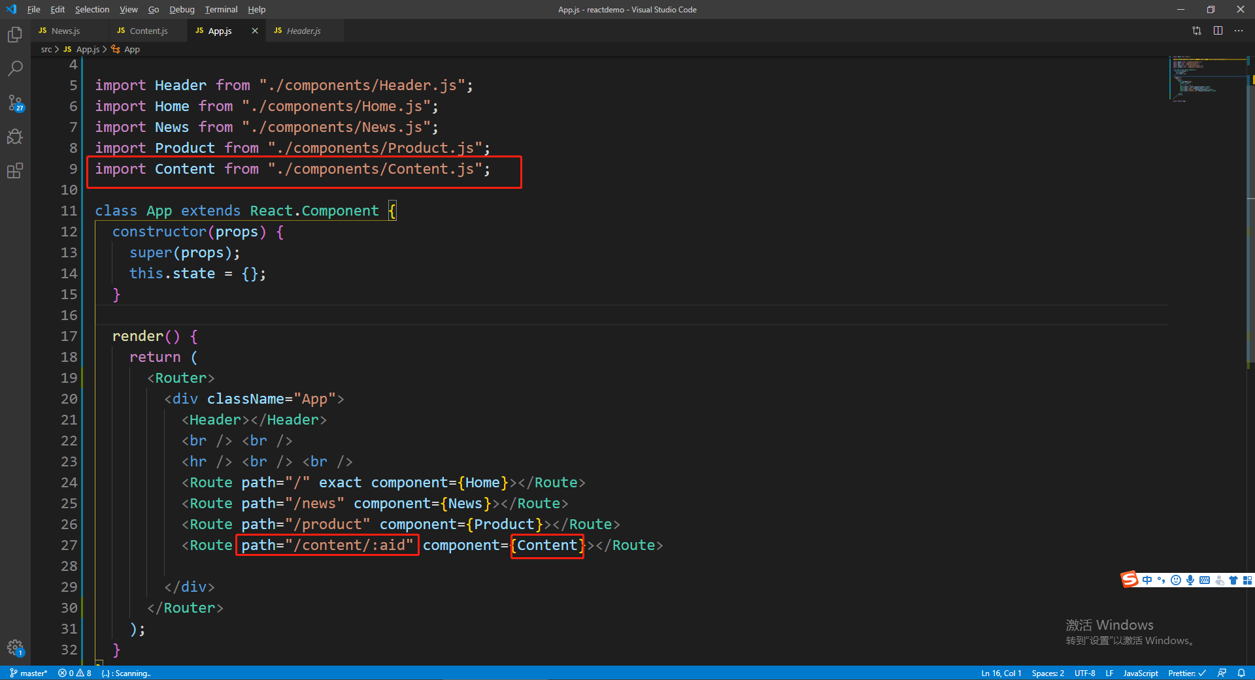Viewport: 1255px width, 680px height.
Task: Split the editor to the right
Action: [1218, 31]
